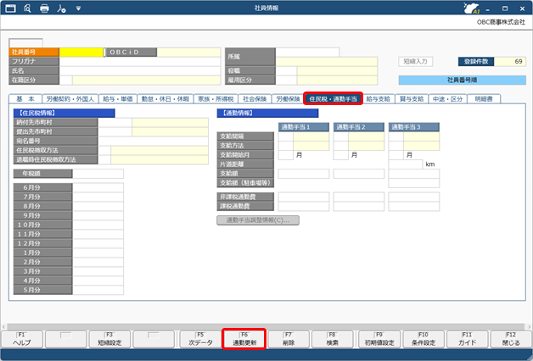Click the print preview icon in title bar
This screenshot has height=361, width=533.
[x=27, y=8]
